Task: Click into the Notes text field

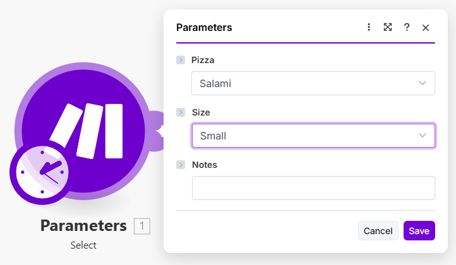Action: tap(313, 188)
